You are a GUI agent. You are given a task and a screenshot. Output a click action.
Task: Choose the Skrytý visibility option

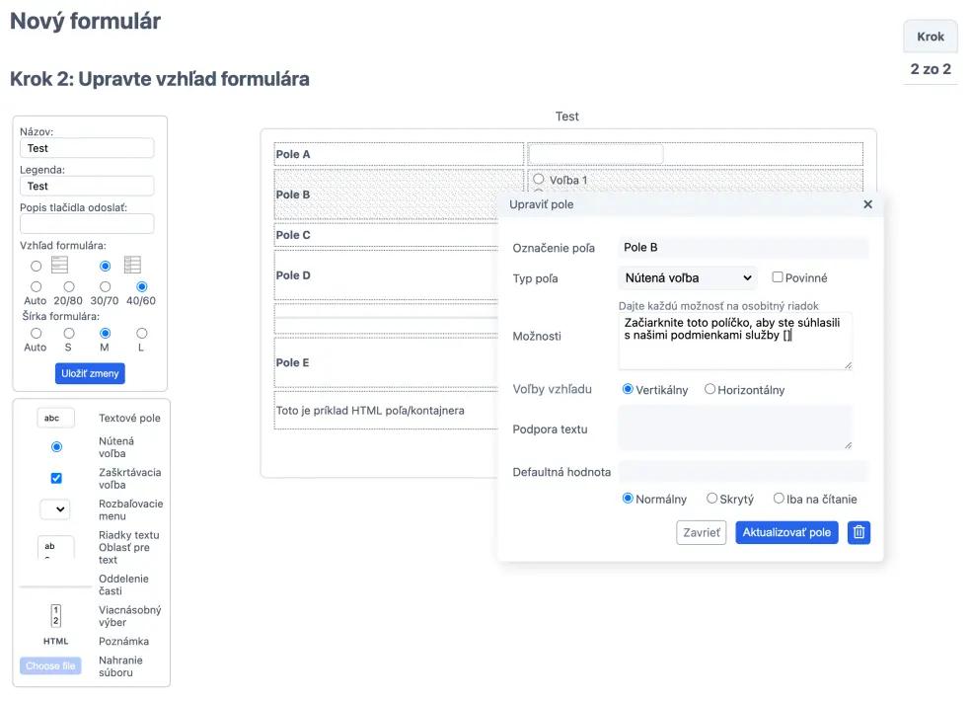pyautogui.click(x=710, y=500)
